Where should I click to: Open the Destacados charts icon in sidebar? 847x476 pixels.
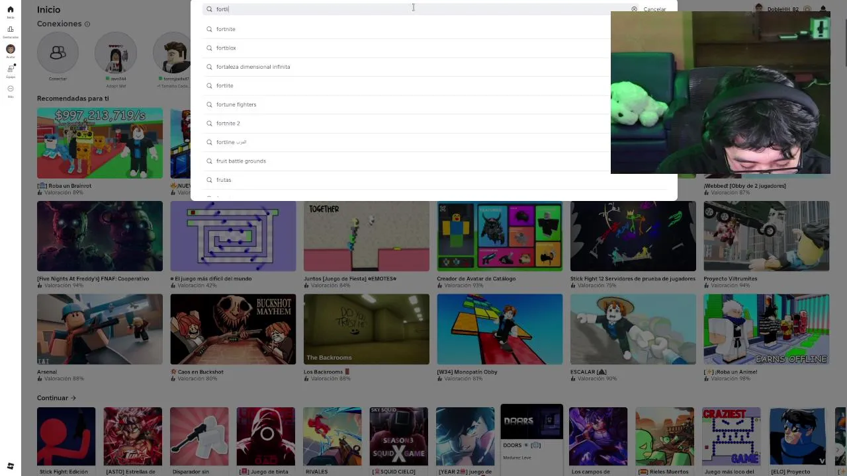click(10, 29)
